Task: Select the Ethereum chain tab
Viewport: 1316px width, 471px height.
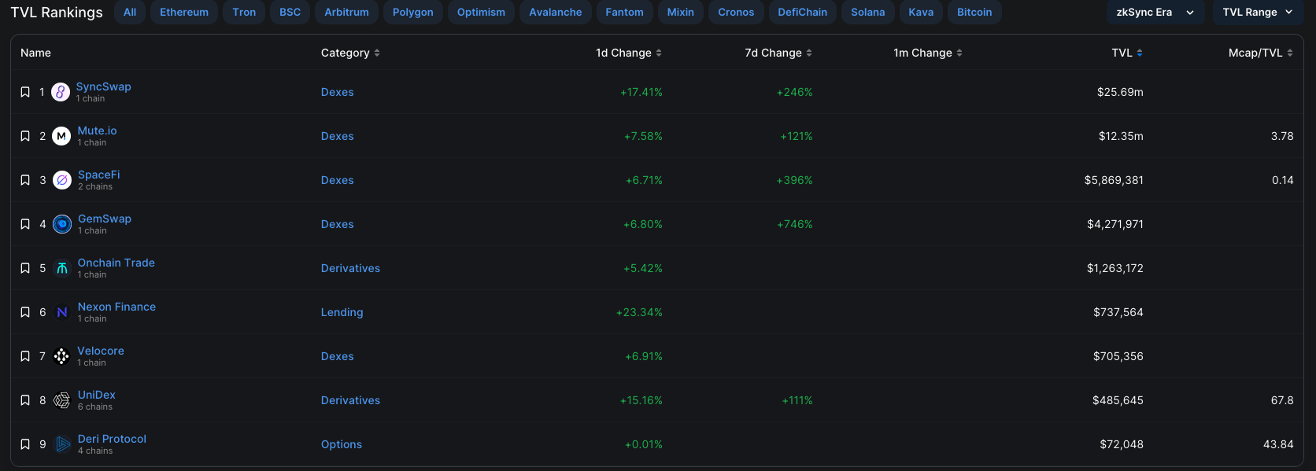Action: click(x=184, y=13)
